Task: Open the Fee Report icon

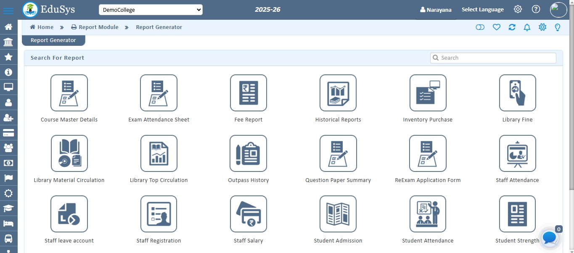Action: click(x=248, y=93)
